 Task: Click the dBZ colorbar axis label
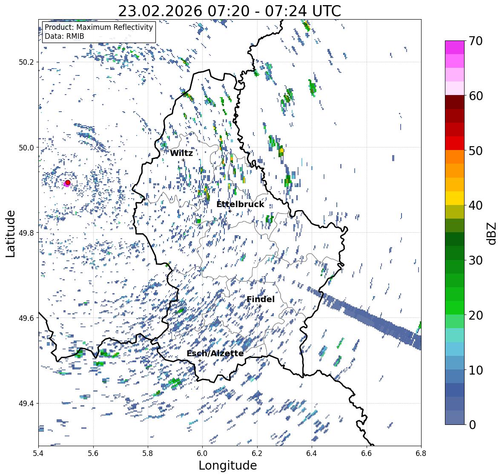pyautogui.click(x=492, y=233)
